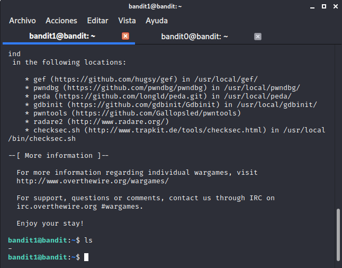Follow the peda.git GitHub link
Screen dimensions: 342x268
[x=132, y=96]
